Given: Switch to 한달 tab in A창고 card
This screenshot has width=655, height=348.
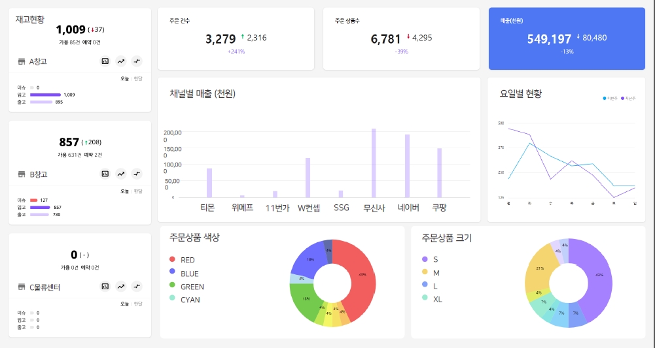Looking at the screenshot, I should (138, 79).
